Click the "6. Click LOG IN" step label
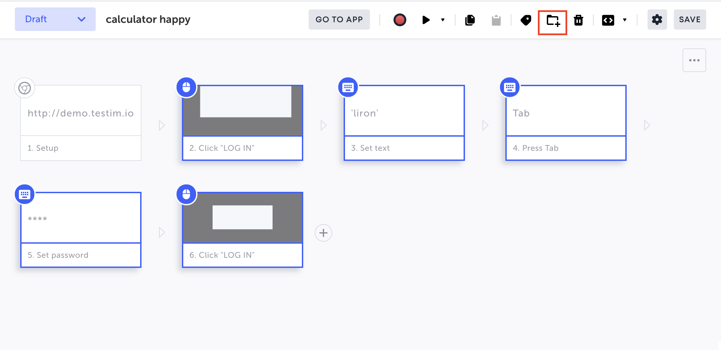 point(222,255)
